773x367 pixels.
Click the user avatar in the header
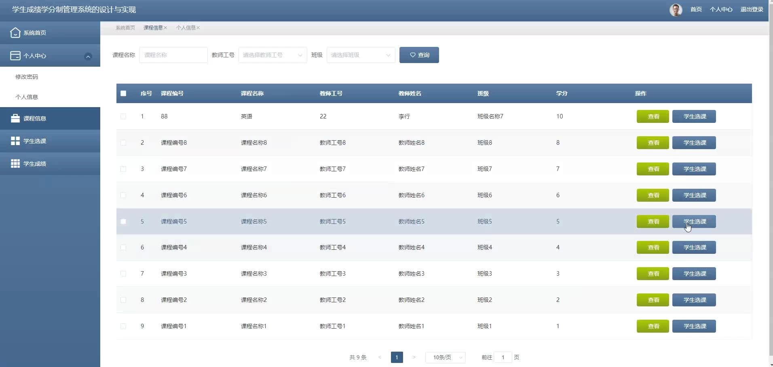[x=676, y=10]
